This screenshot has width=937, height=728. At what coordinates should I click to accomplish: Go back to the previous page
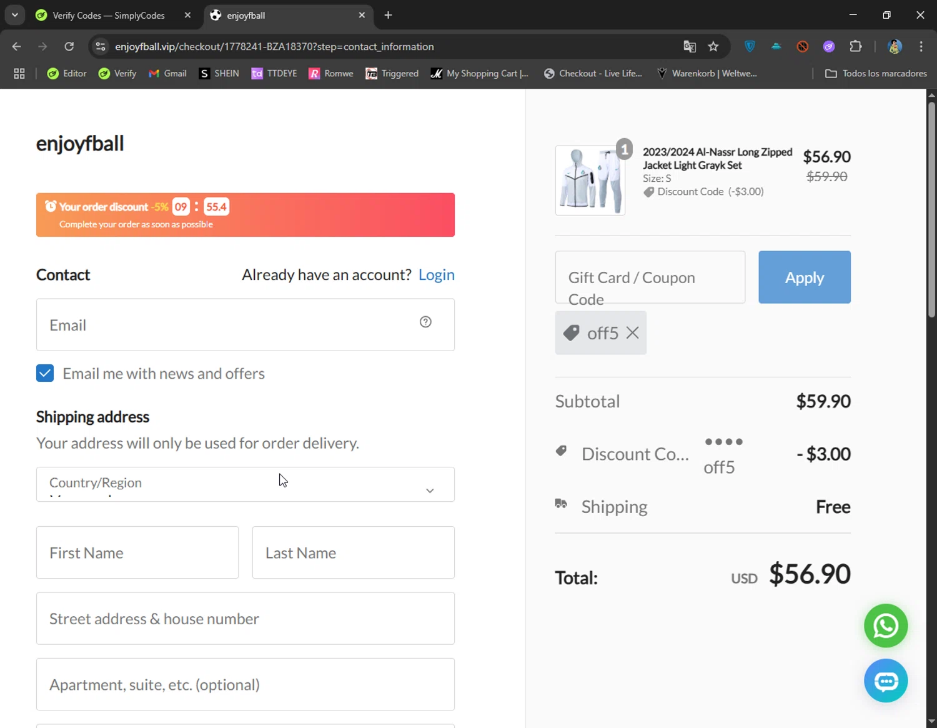17,46
